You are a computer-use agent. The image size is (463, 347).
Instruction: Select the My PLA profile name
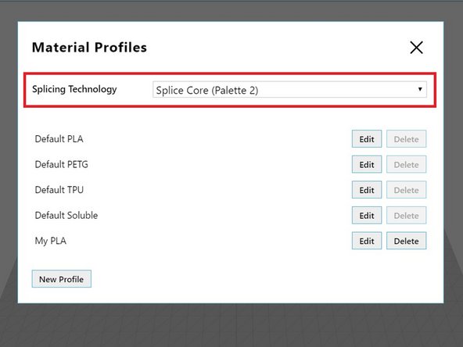pos(51,241)
